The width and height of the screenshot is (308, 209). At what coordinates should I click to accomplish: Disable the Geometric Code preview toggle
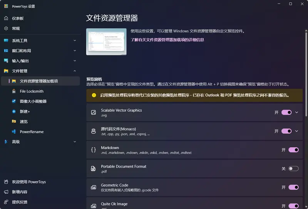pos(293,187)
